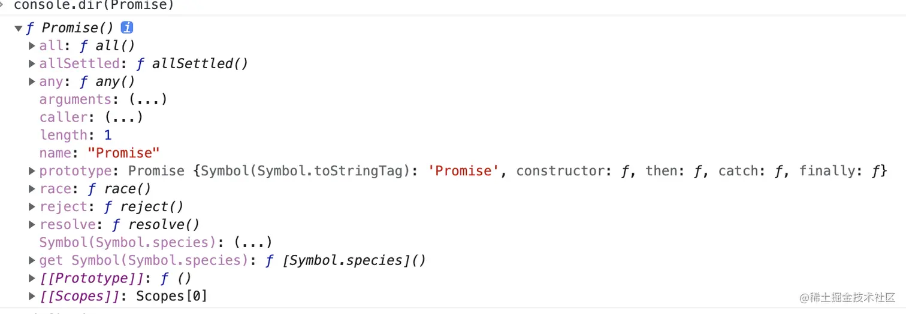Expand the allSettled function entry
906x314 pixels.
coord(32,63)
